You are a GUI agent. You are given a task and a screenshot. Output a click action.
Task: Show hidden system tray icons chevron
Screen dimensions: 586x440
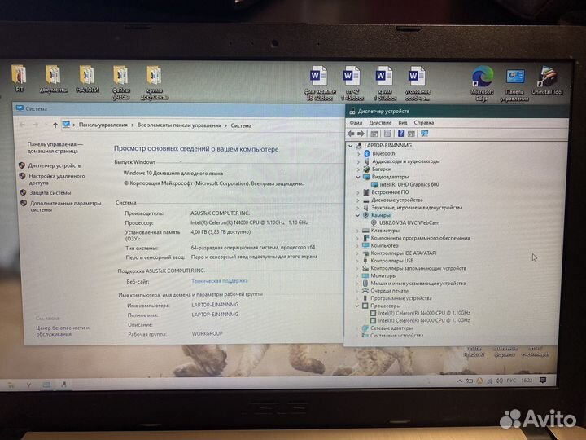pyautogui.click(x=459, y=381)
